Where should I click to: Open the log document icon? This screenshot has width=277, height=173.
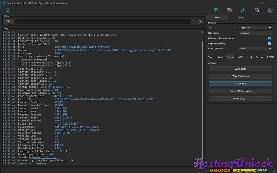[x=257, y=10]
